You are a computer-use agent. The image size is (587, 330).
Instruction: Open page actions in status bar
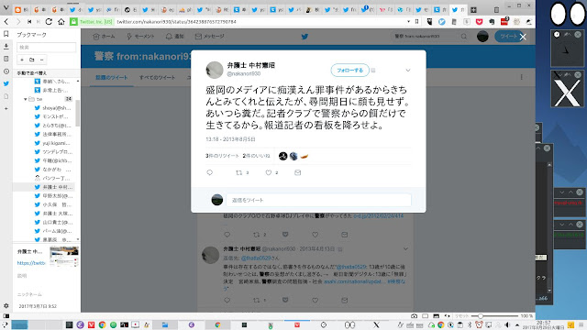coord(447,315)
